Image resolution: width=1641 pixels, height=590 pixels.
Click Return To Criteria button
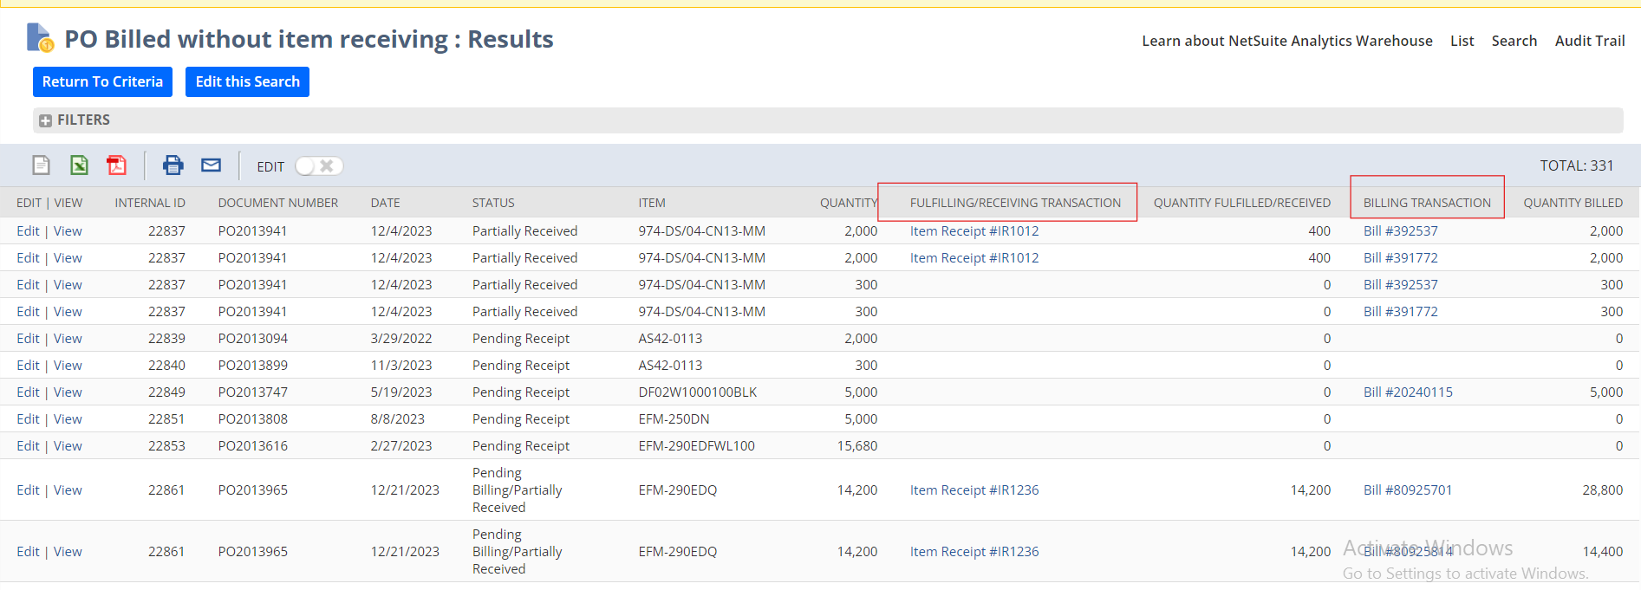coord(102,81)
